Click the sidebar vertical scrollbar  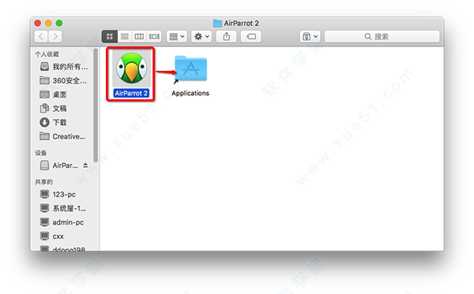click(96, 106)
